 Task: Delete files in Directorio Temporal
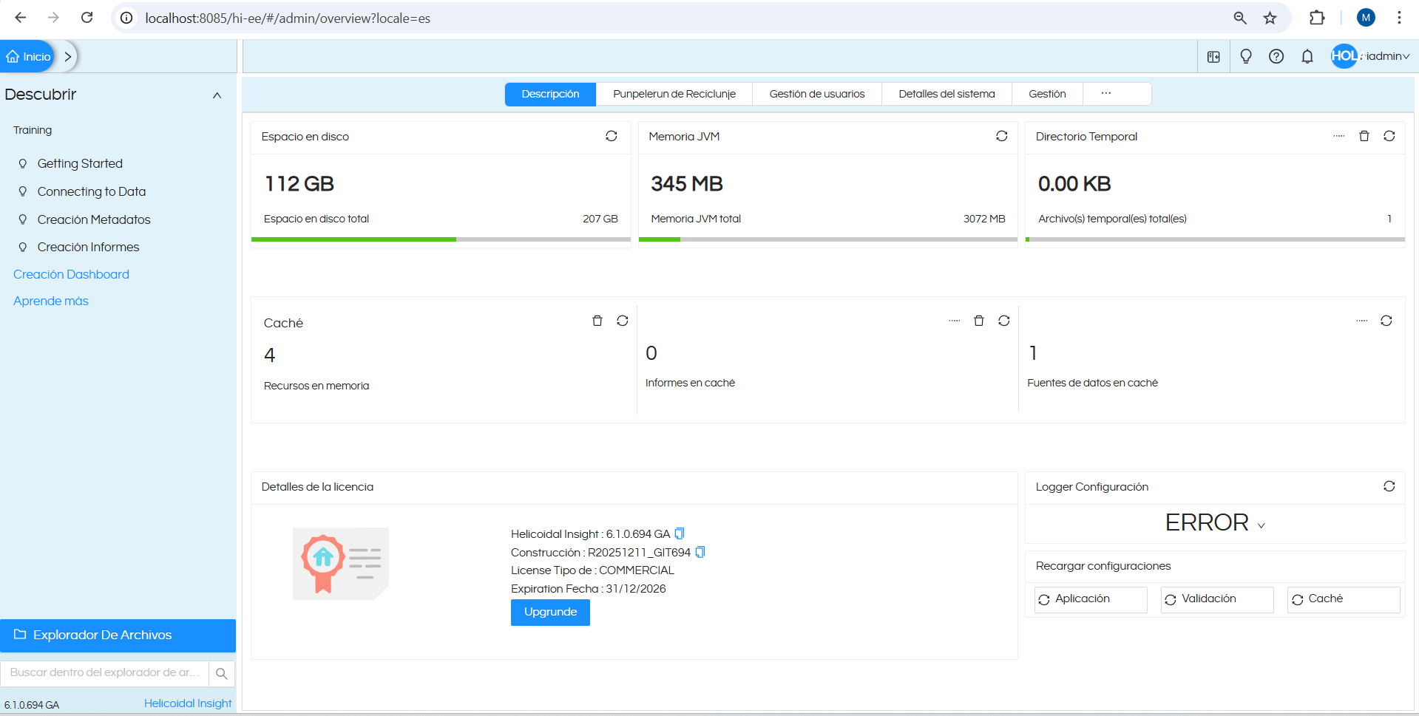pyautogui.click(x=1364, y=136)
